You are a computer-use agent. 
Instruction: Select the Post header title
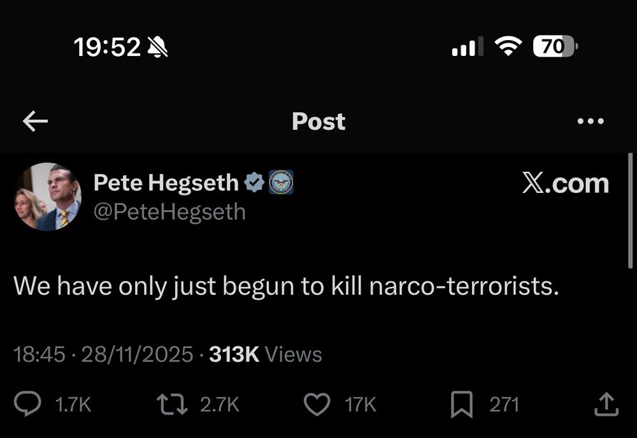(318, 121)
